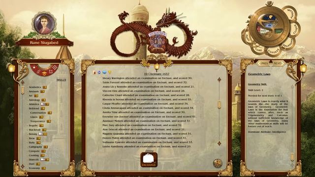Click the Geometry Skill link

pos(257,84)
